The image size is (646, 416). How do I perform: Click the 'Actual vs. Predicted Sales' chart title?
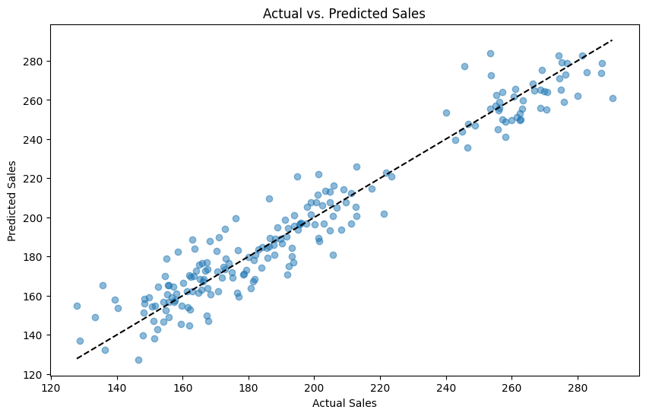tap(344, 13)
